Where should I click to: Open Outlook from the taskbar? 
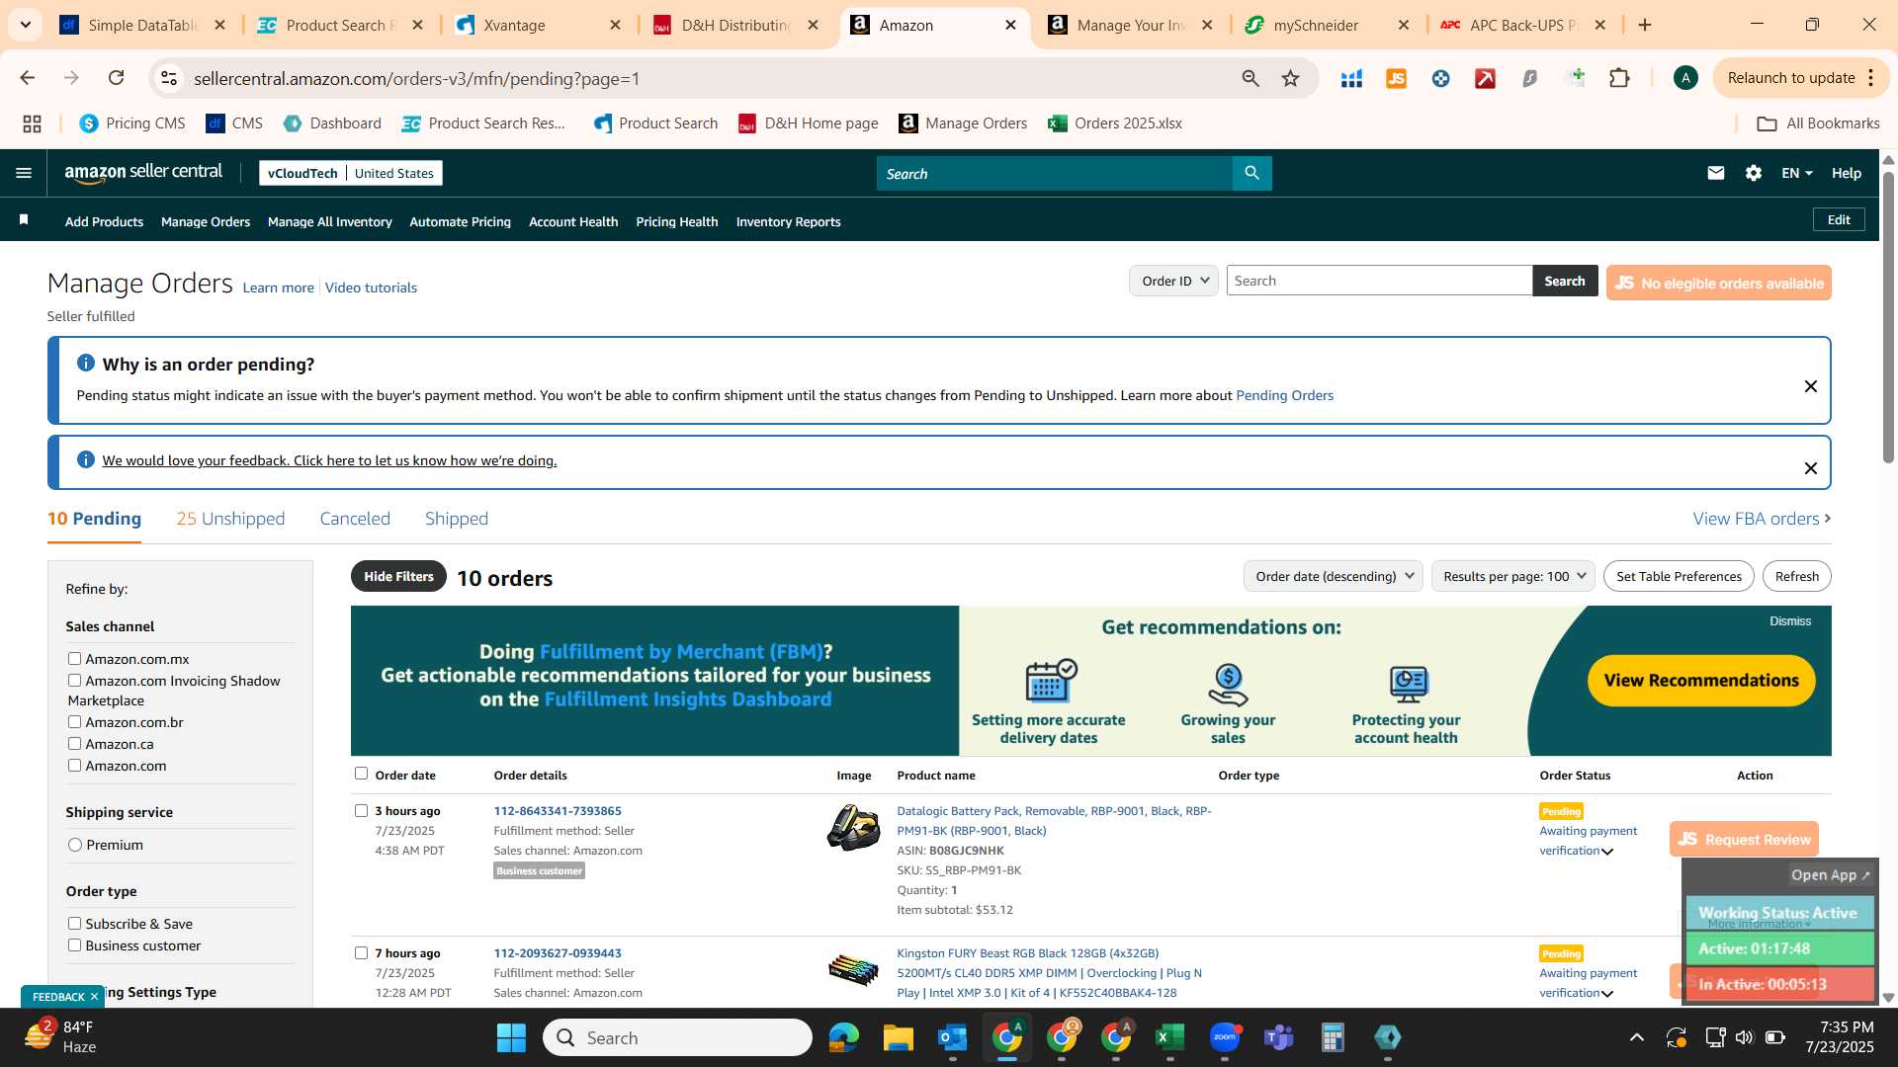coord(952,1037)
